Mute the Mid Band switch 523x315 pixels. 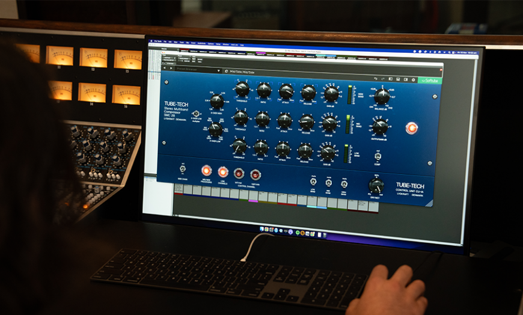click(x=329, y=182)
